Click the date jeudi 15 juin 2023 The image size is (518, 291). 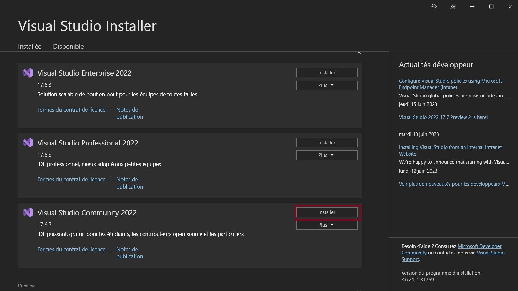[x=418, y=104]
